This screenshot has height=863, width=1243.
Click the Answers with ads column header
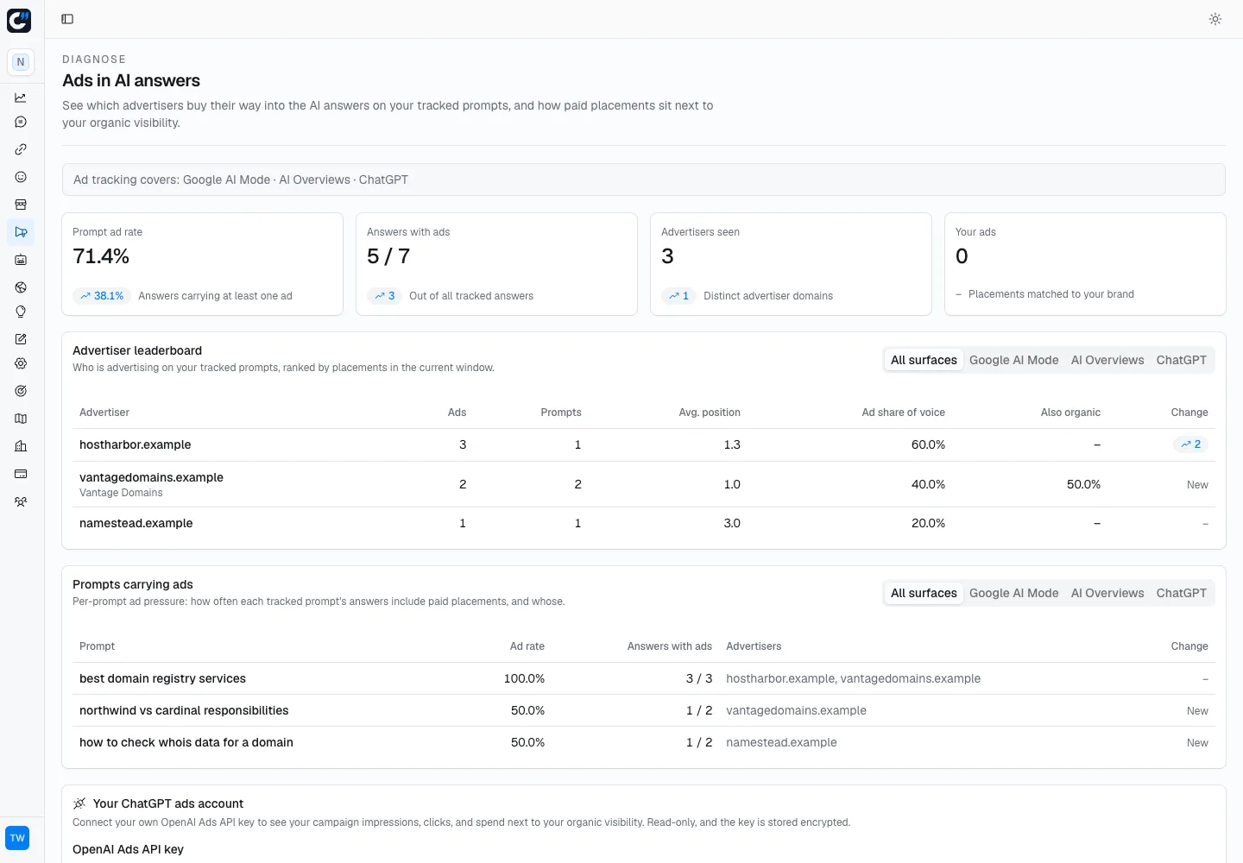point(670,646)
